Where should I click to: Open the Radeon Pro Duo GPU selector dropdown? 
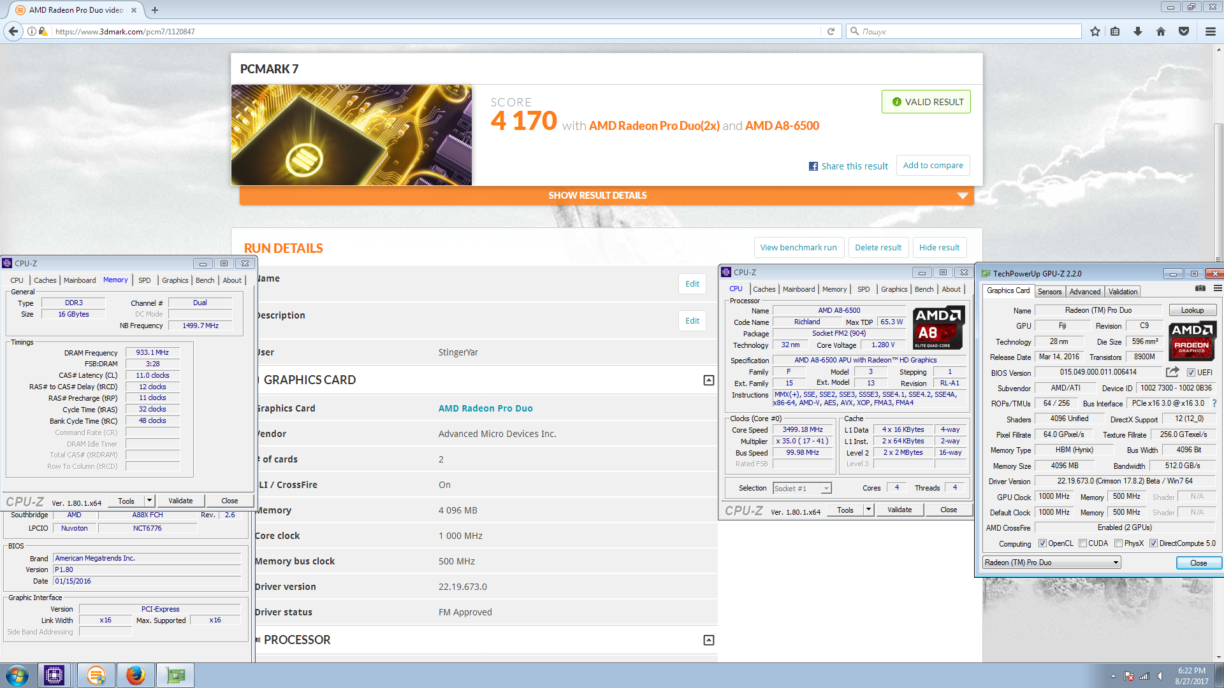pyautogui.click(x=1051, y=563)
